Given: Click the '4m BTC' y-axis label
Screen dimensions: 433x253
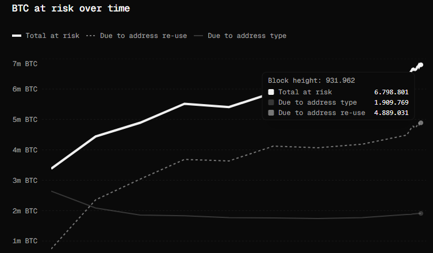Looking at the screenshot, I should [25, 150].
